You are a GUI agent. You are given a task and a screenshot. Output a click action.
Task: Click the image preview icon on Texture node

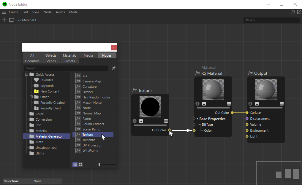[x=141, y=121]
